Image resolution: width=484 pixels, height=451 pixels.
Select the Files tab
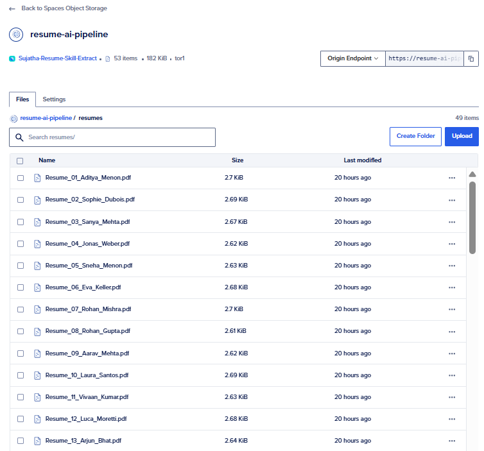pos(22,99)
